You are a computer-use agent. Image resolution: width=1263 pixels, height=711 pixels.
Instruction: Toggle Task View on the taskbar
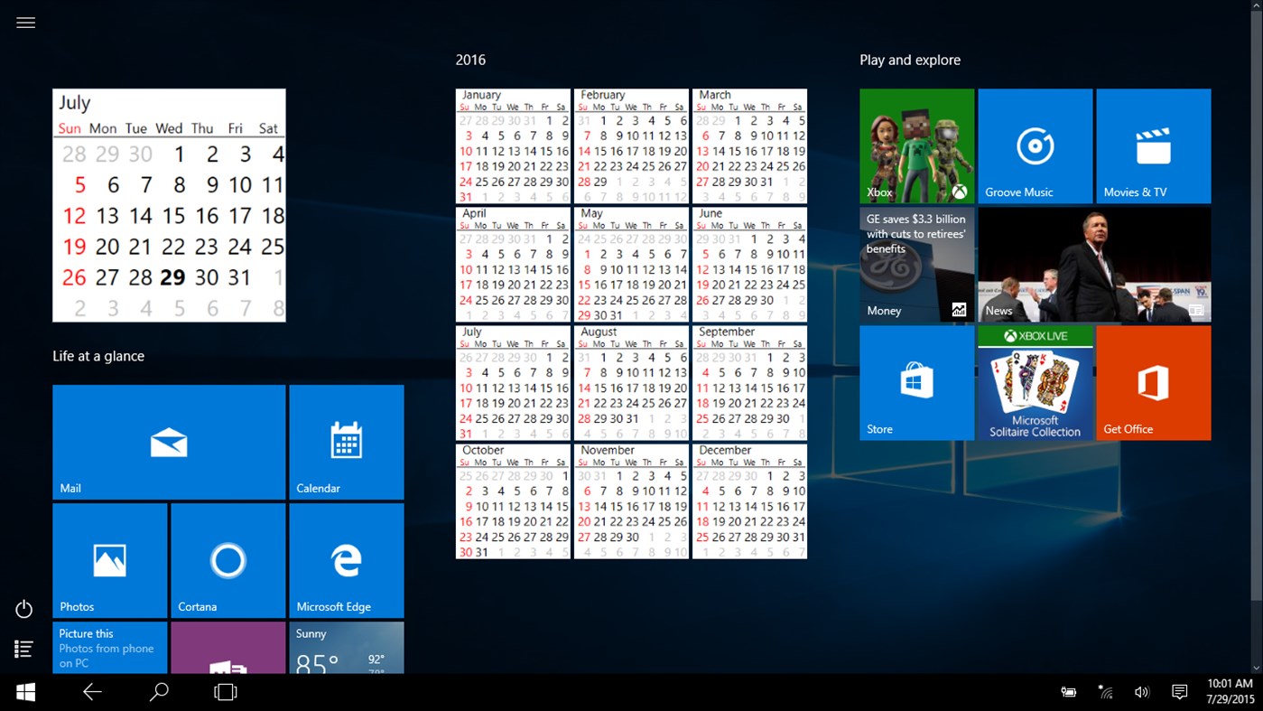tap(224, 691)
